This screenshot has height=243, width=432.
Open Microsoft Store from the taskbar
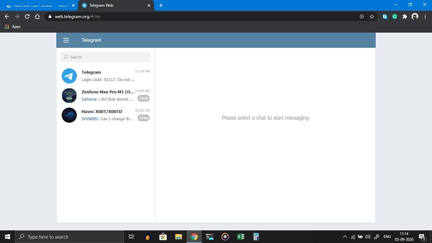click(163, 237)
